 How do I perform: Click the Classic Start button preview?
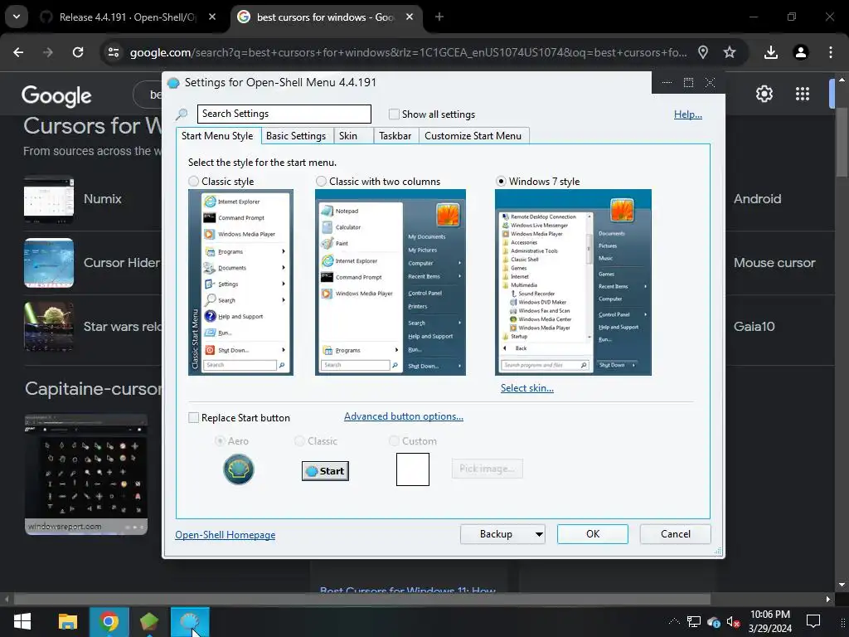coord(325,471)
